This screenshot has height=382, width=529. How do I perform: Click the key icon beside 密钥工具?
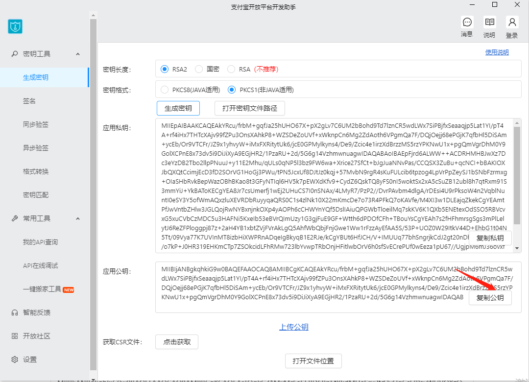click(x=15, y=54)
